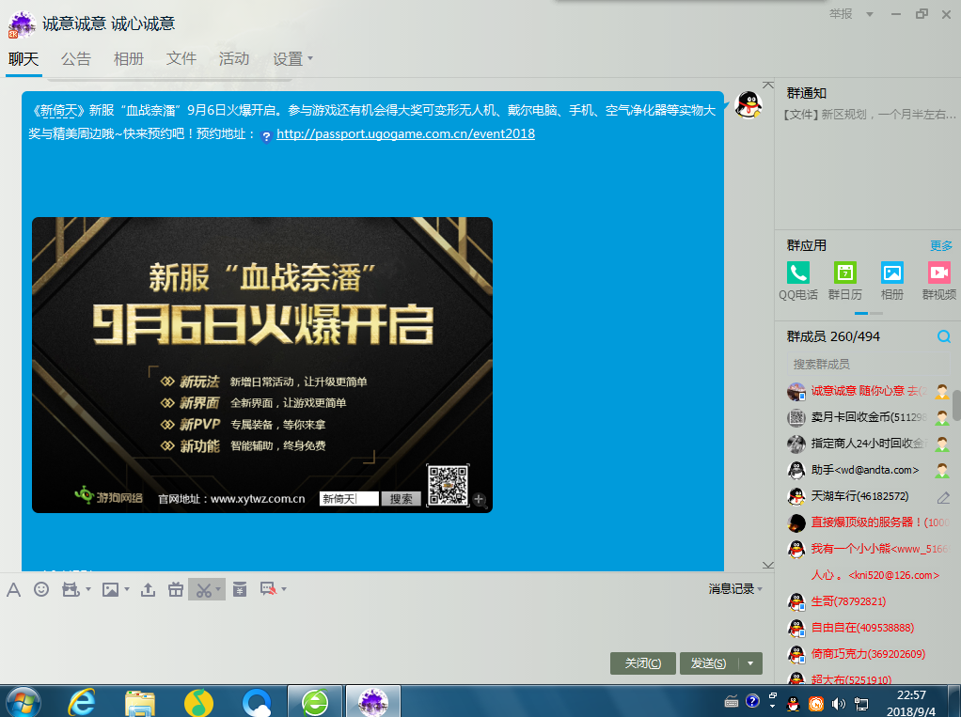Switch to the 公告 tab

pos(76,58)
